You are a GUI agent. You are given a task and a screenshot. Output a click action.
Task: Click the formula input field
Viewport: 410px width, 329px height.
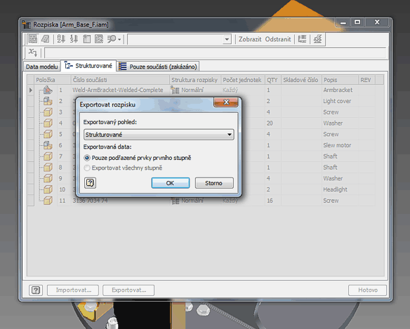tap(216, 53)
